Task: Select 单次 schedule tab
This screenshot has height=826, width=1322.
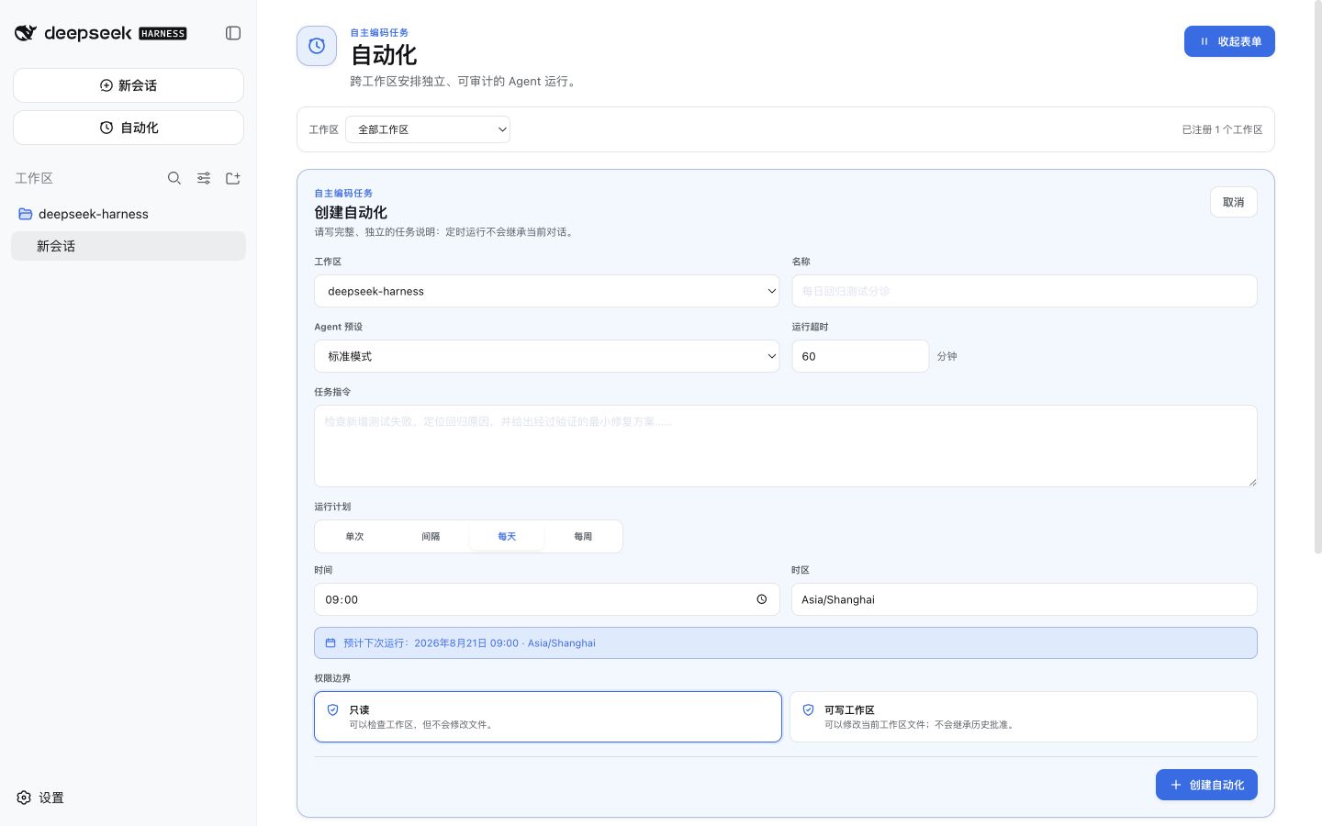Action: pyautogui.click(x=354, y=537)
